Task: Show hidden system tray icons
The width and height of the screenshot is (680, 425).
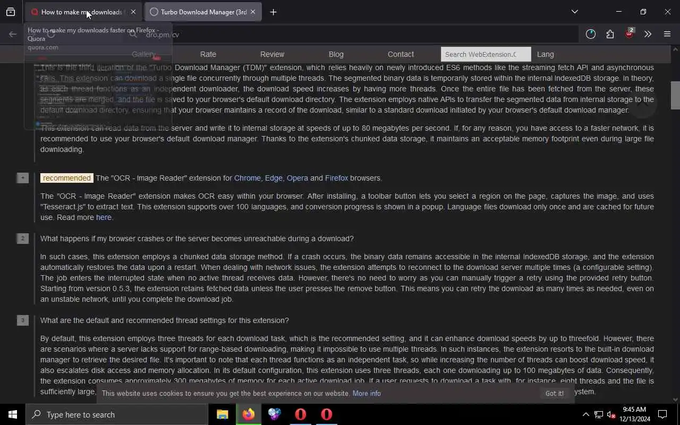Action: [585, 414]
